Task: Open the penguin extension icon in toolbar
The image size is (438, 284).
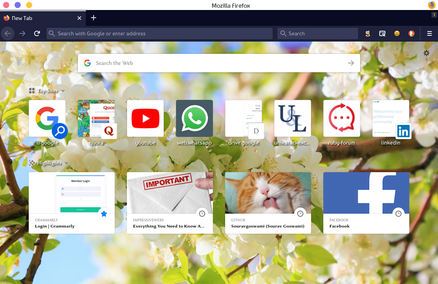Action: (x=368, y=33)
